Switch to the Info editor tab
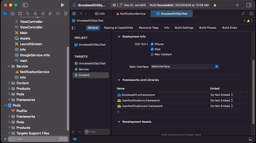The height and width of the screenshot is (143, 256). click(x=100, y=14)
